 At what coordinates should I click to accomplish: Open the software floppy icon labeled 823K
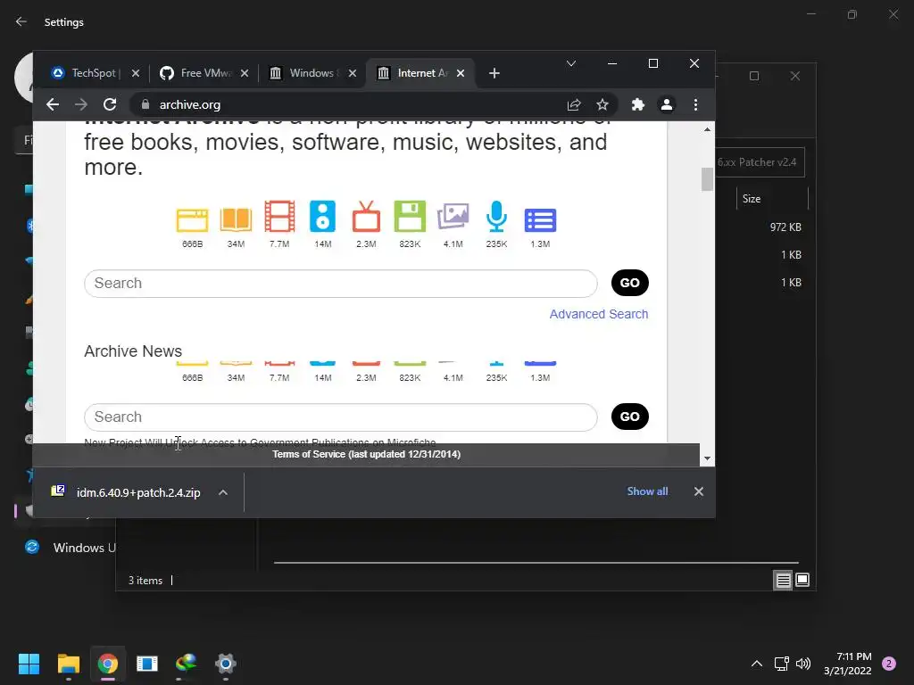[x=410, y=217]
